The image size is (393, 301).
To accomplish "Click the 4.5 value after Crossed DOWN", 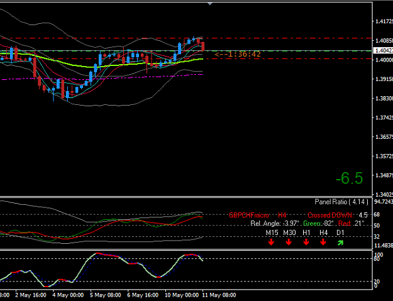I will 363,215.
